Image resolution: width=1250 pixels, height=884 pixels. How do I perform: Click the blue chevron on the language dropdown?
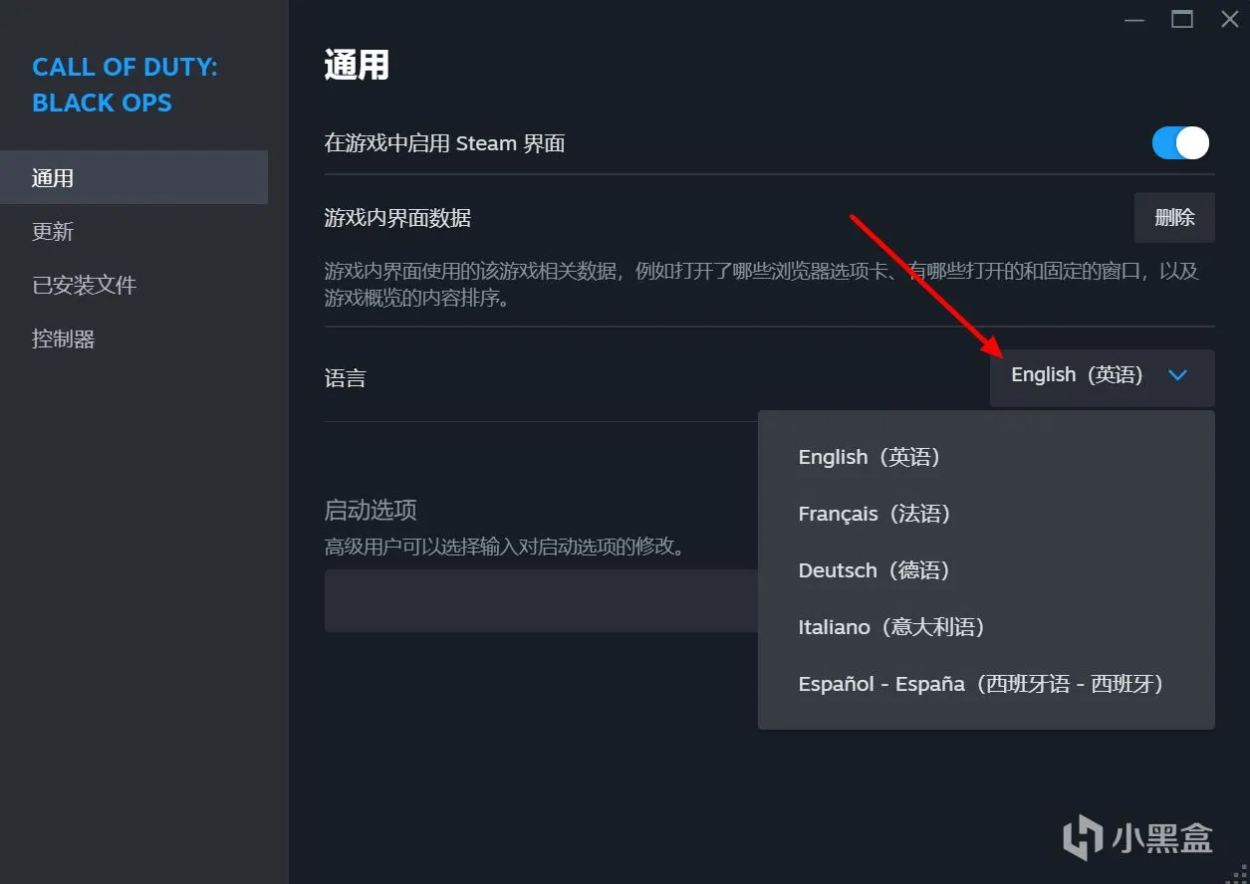click(1178, 375)
